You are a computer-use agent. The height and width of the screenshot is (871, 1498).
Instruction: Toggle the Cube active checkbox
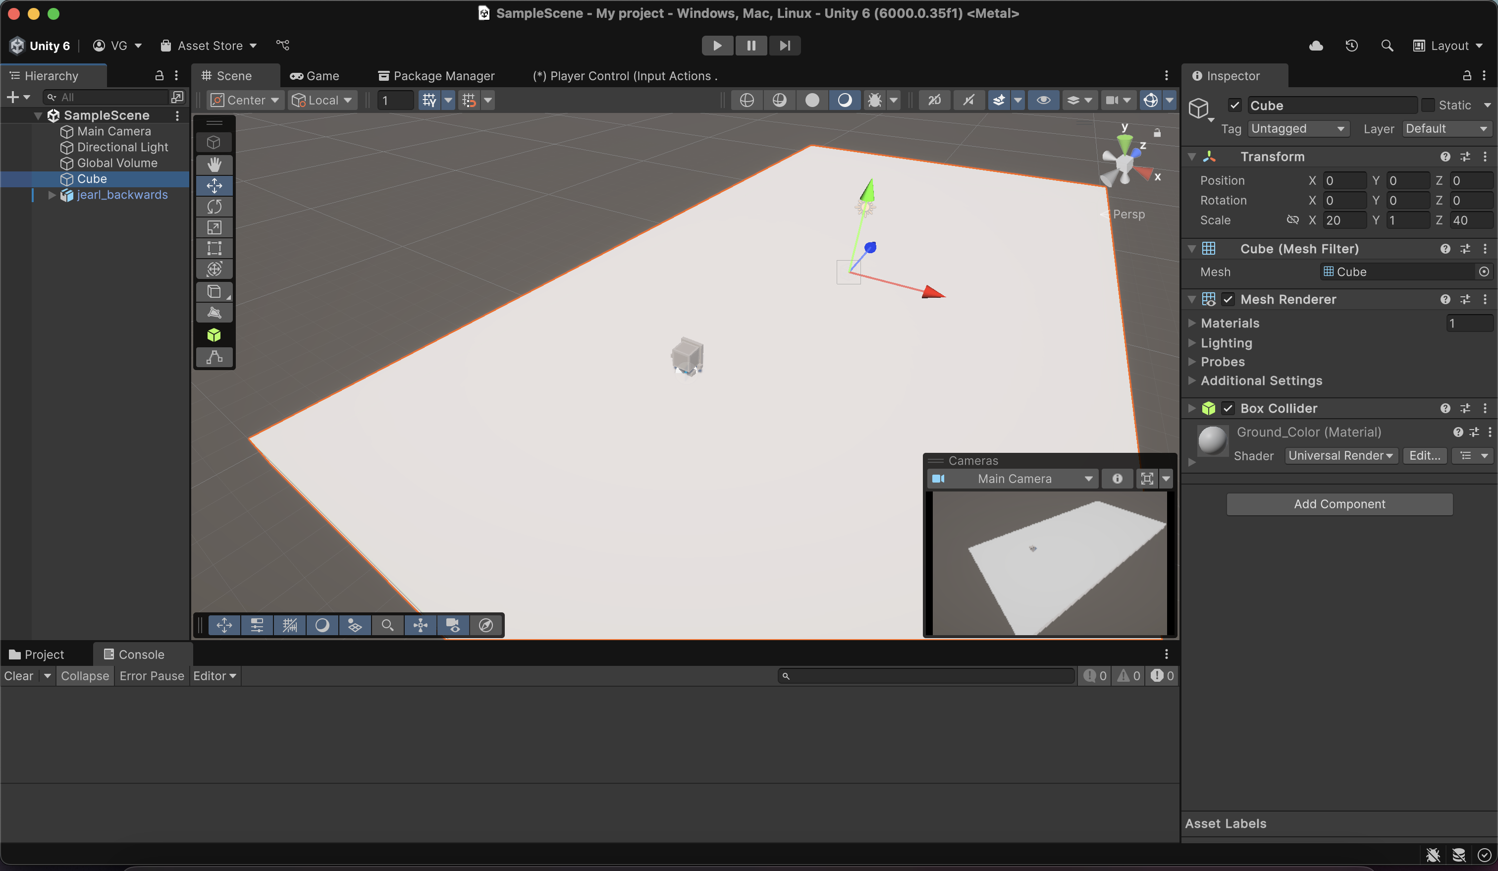[x=1234, y=105]
